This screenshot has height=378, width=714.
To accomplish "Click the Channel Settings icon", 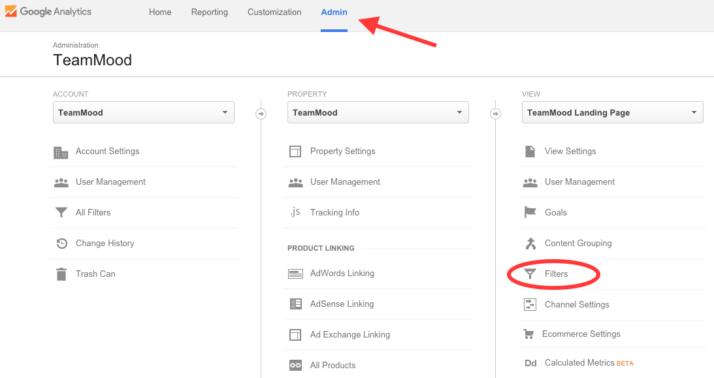I will click(x=530, y=304).
